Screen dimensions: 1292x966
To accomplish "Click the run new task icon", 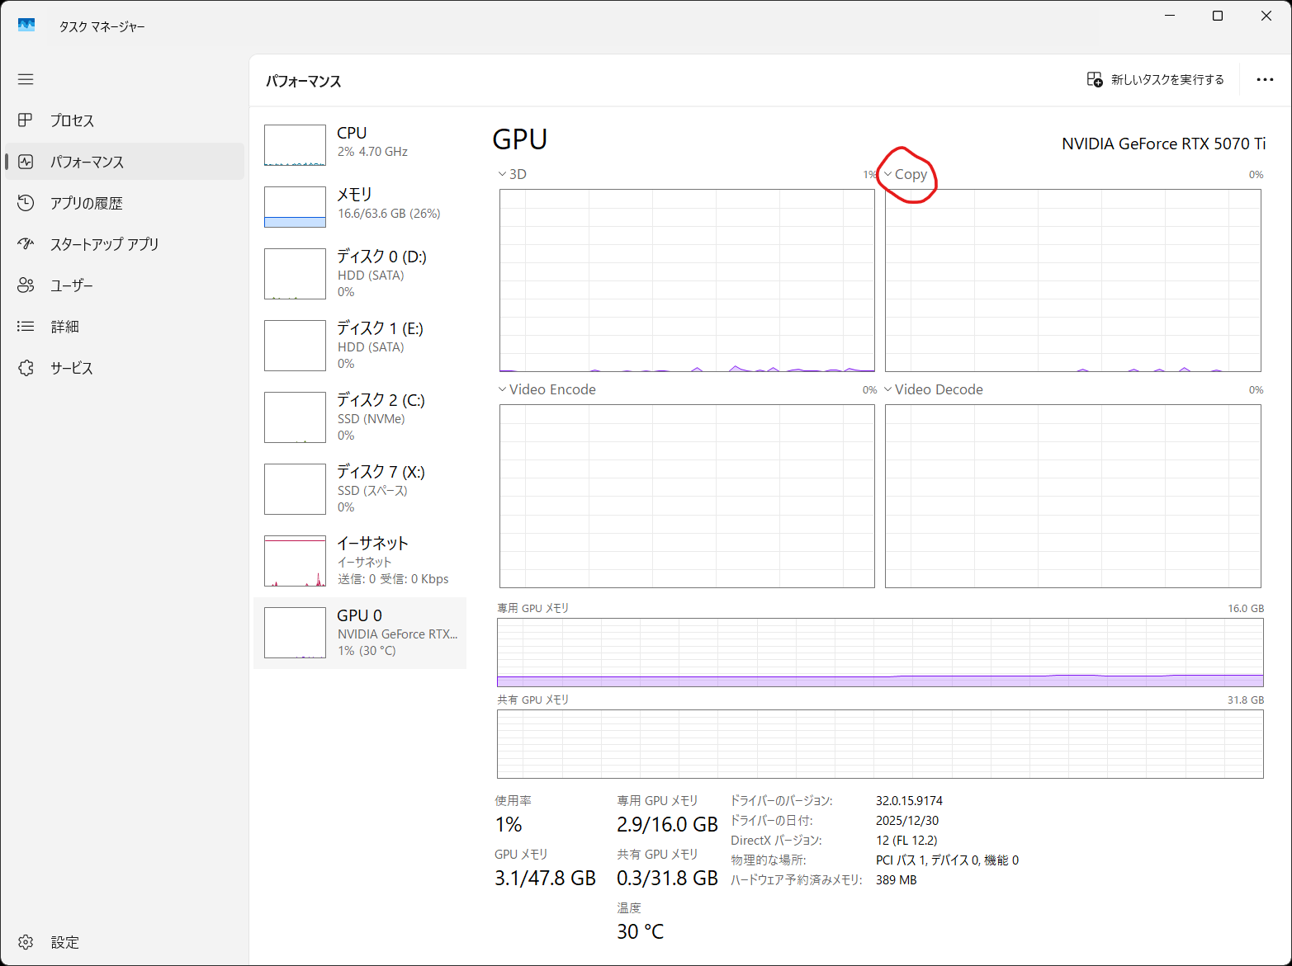I will tap(1095, 79).
